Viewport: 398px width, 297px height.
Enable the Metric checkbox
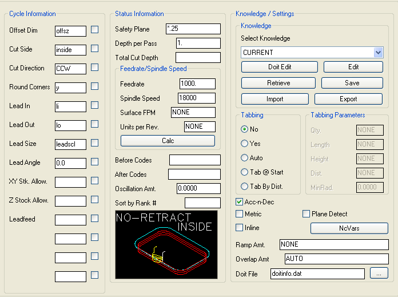tap(239, 213)
